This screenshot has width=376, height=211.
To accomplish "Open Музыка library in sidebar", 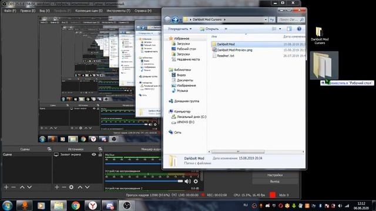I will 180,91.
